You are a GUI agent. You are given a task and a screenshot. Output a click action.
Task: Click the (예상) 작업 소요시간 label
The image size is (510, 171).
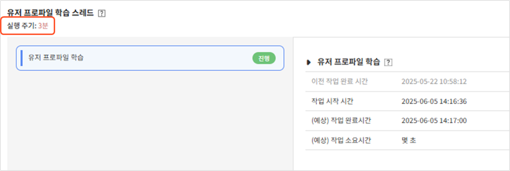(341, 140)
